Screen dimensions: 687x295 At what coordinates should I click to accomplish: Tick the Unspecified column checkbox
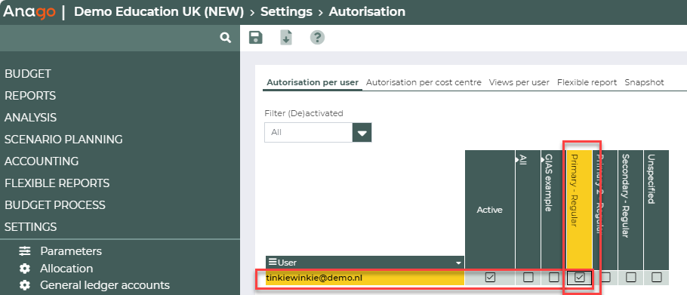[656, 277]
